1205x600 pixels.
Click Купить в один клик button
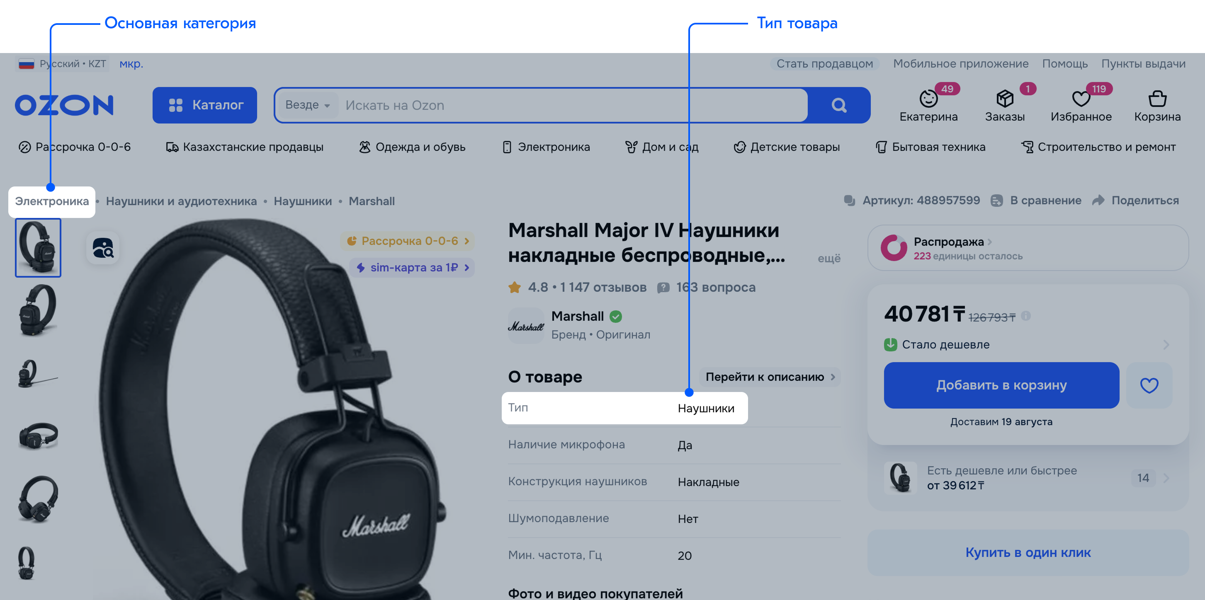click(x=1028, y=552)
